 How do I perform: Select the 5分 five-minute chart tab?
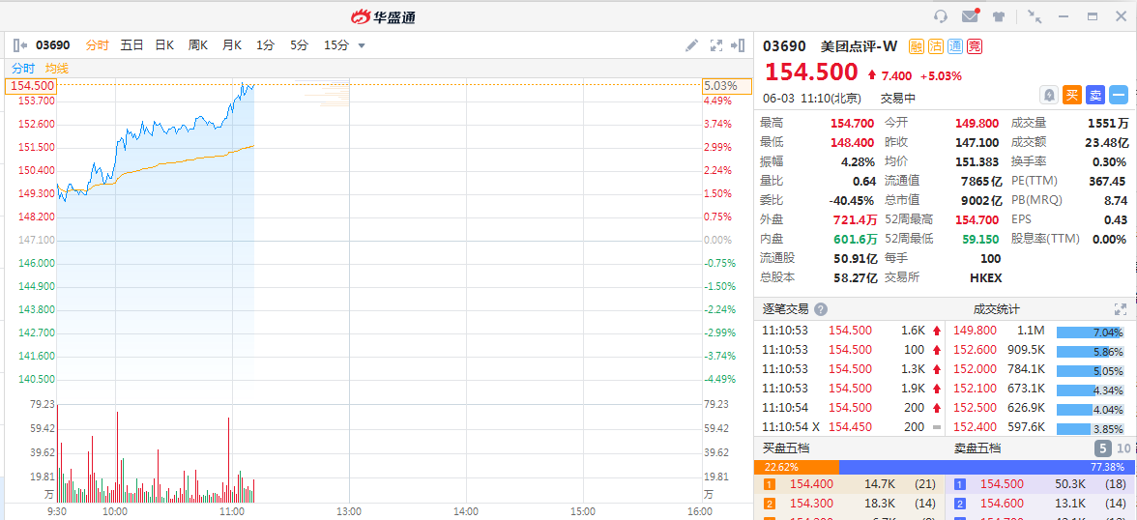coord(299,45)
